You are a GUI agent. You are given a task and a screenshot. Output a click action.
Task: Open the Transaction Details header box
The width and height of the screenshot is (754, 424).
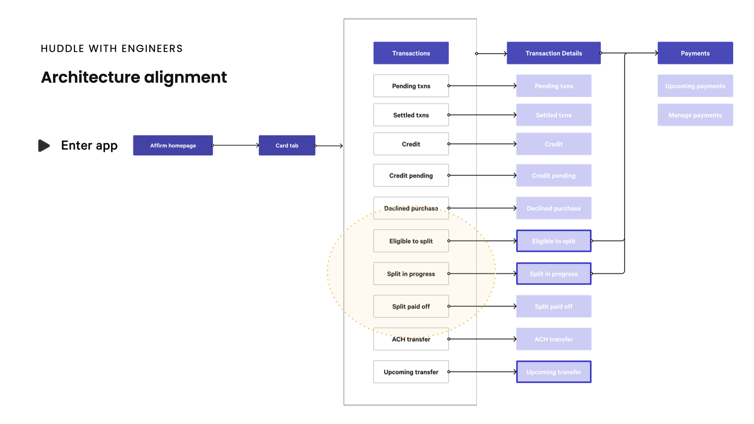(x=553, y=53)
